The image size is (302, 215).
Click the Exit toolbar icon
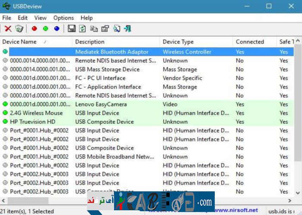click(x=127, y=29)
